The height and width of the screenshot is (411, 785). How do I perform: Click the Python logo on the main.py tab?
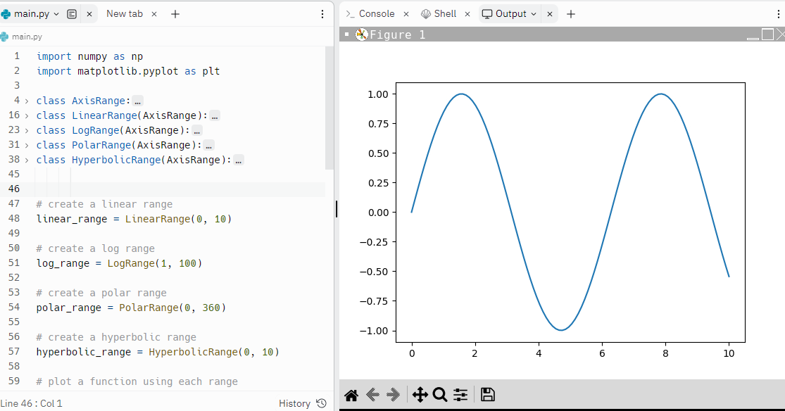click(x=7, y=13)
